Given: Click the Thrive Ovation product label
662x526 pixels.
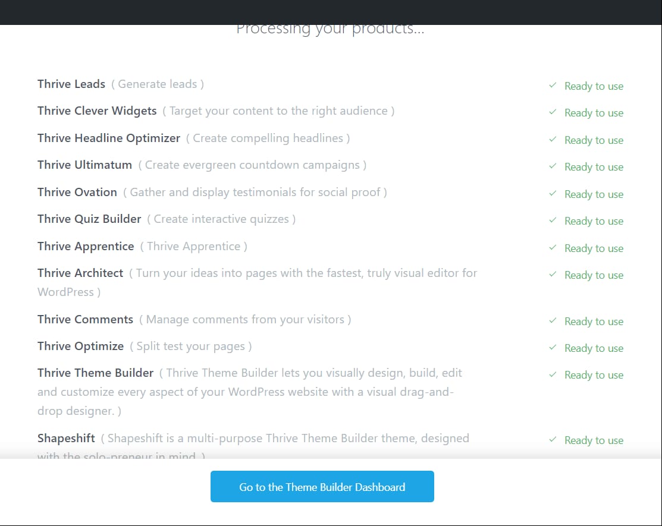Looking at the screenshot, I should 77,192.
